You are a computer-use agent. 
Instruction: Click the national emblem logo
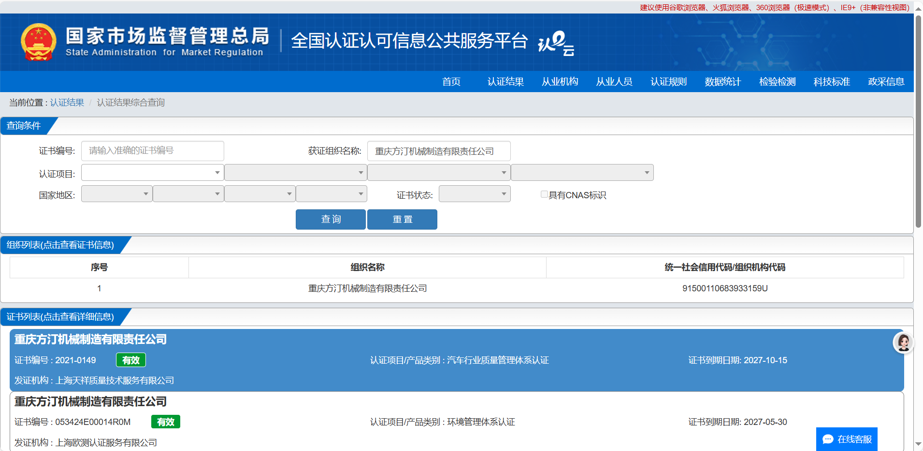[x=39, y=42]
